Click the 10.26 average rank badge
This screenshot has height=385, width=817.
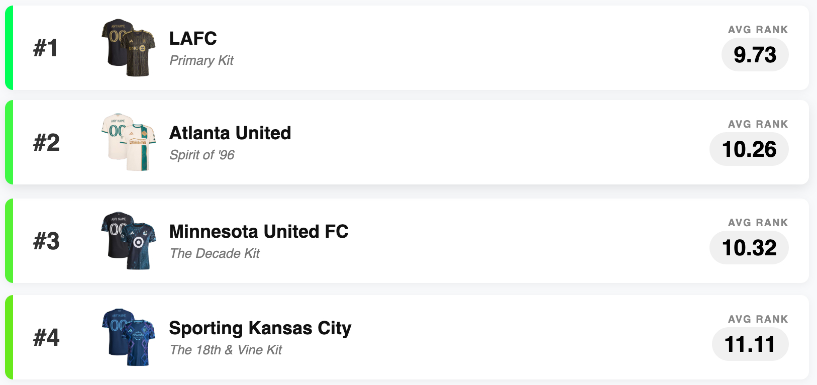tap(749, 149)
